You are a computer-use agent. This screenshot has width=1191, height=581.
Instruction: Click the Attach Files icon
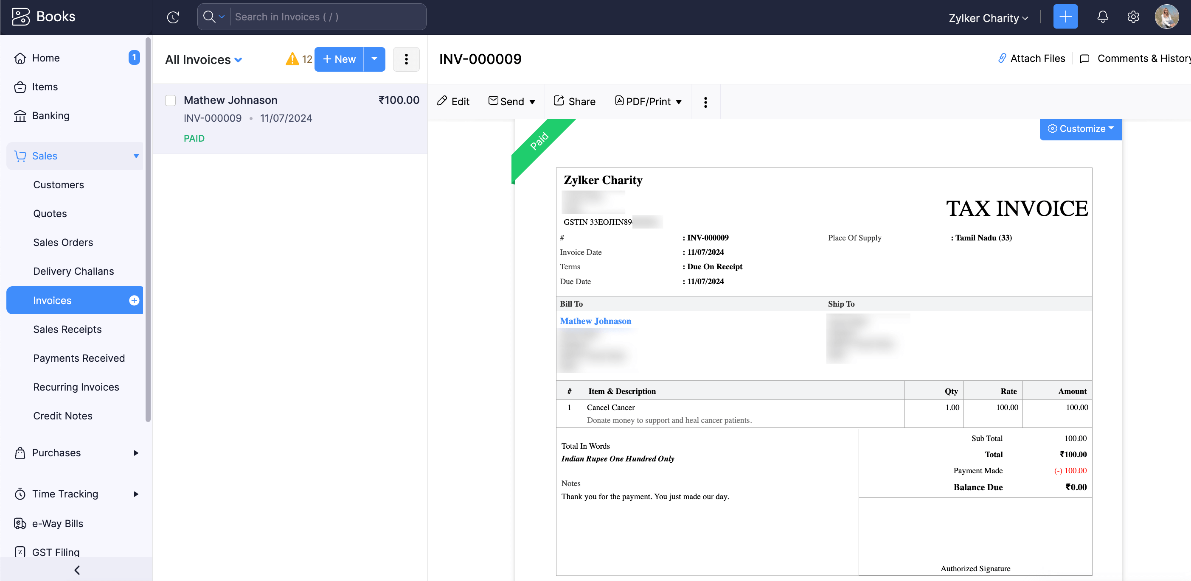coord(1001,59)
